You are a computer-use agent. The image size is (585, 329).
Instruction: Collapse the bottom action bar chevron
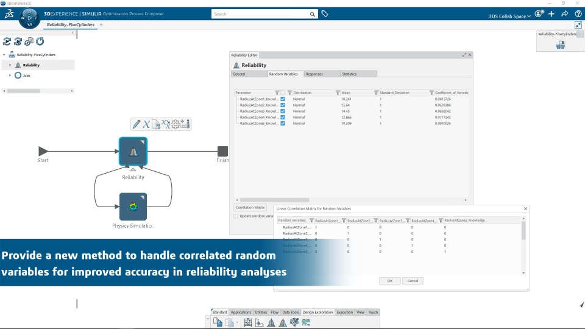208,320
